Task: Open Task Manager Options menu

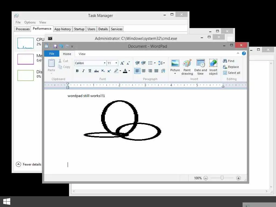Action: click(x=30, y=22)
